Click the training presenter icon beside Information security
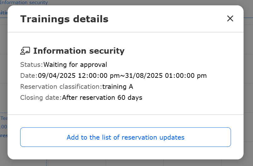Viewport: 253px width, 166px height. (x=25, y=51)
